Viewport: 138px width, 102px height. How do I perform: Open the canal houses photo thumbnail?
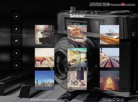[x=77, y=58]
